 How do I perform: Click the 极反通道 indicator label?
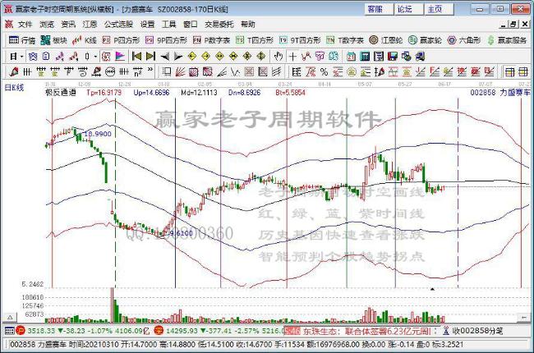[60, 92]
